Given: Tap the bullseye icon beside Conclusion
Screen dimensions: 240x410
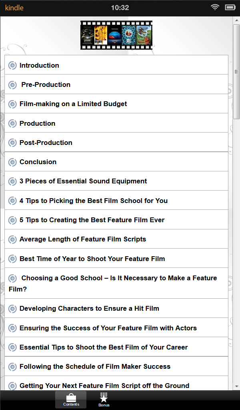Looking at the screenshot, I should coord(12,161).
